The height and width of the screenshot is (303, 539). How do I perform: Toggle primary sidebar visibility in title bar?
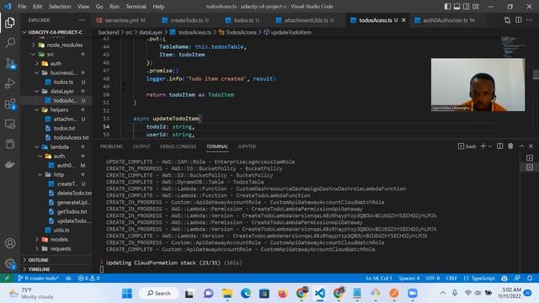pyautogui.click(x=447, y=6)
